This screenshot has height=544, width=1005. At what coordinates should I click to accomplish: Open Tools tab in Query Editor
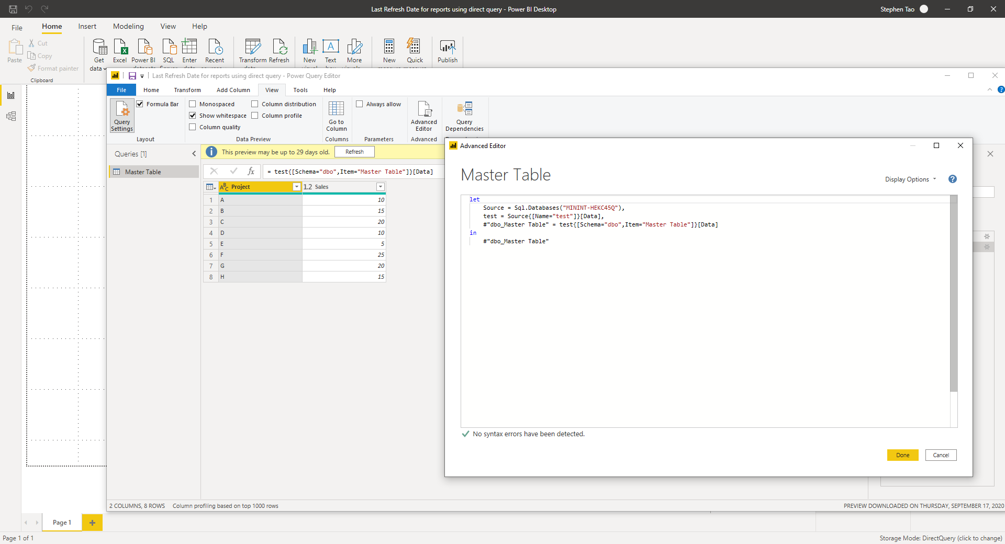click(300, 90)
